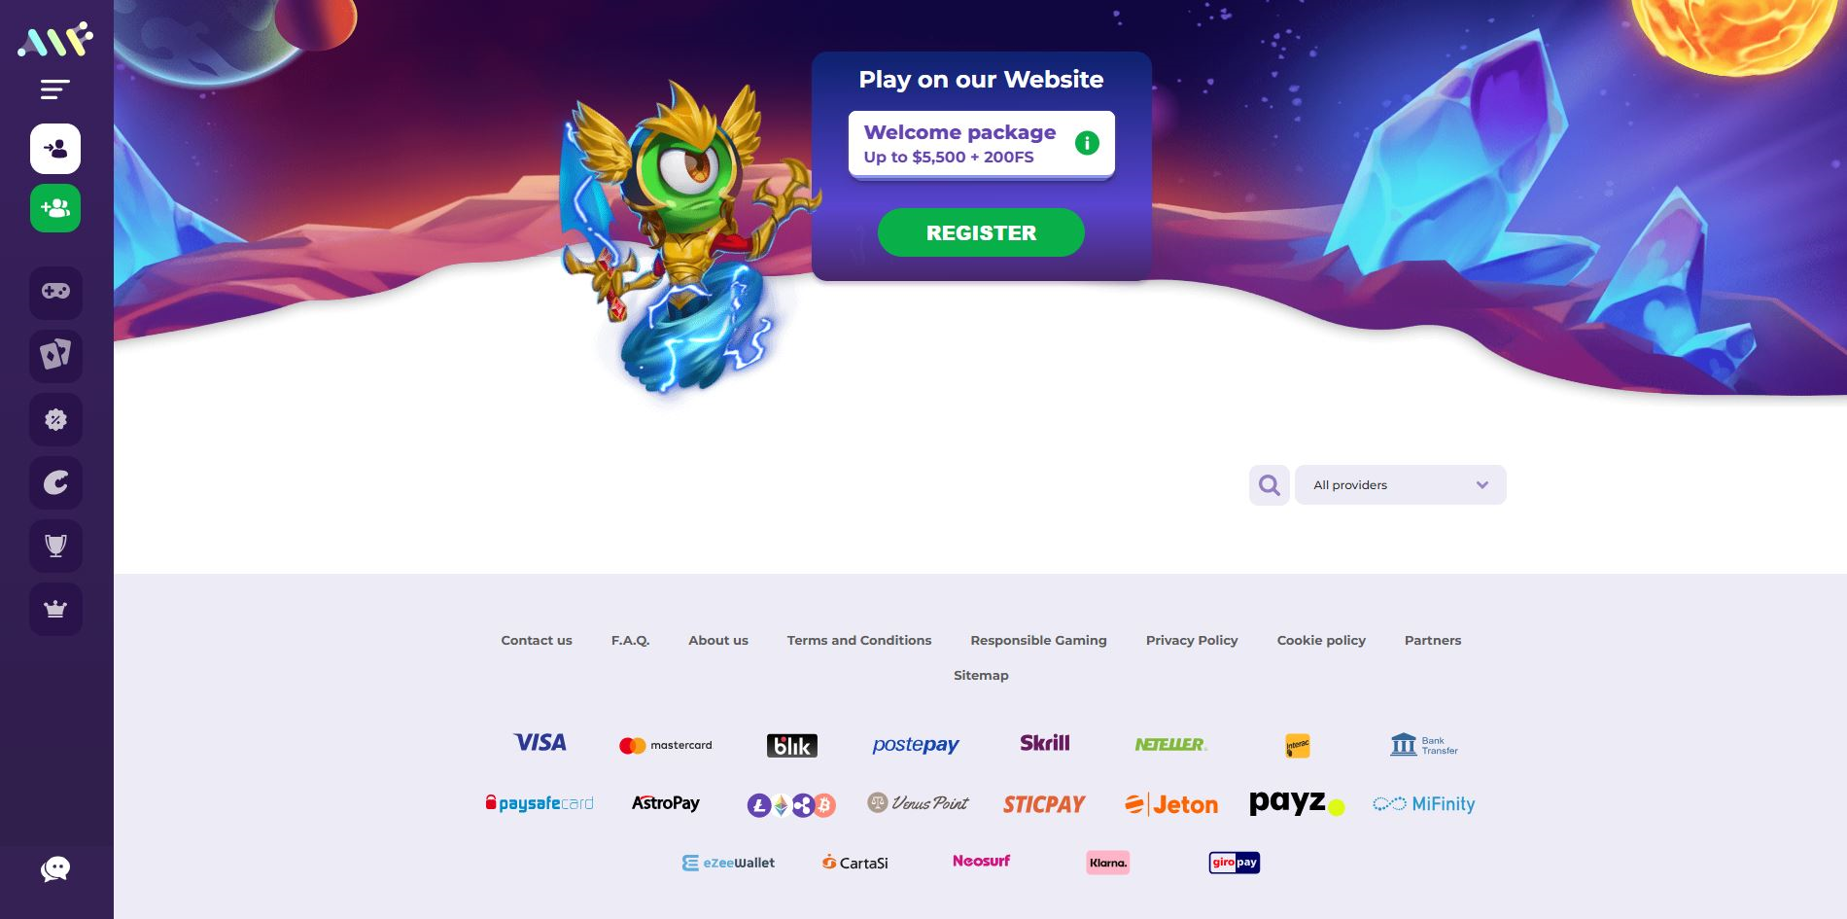Go to the F.A.Q. page

(x=630, y=640)
